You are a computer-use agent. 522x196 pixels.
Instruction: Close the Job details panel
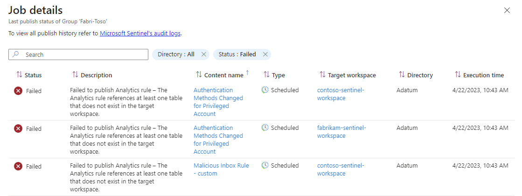507,10
